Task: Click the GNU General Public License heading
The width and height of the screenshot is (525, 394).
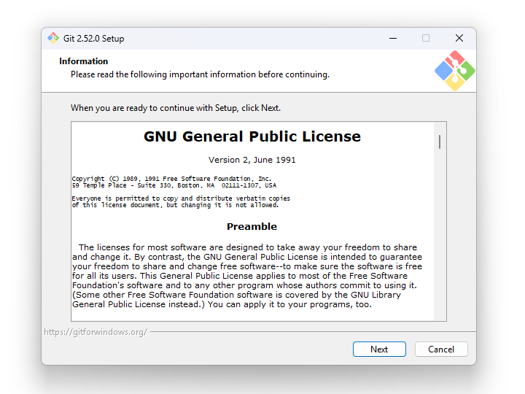Action: [x=252, y=136]
